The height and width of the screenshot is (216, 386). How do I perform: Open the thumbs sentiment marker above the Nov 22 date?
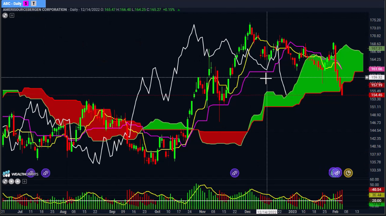click(235, 173)
